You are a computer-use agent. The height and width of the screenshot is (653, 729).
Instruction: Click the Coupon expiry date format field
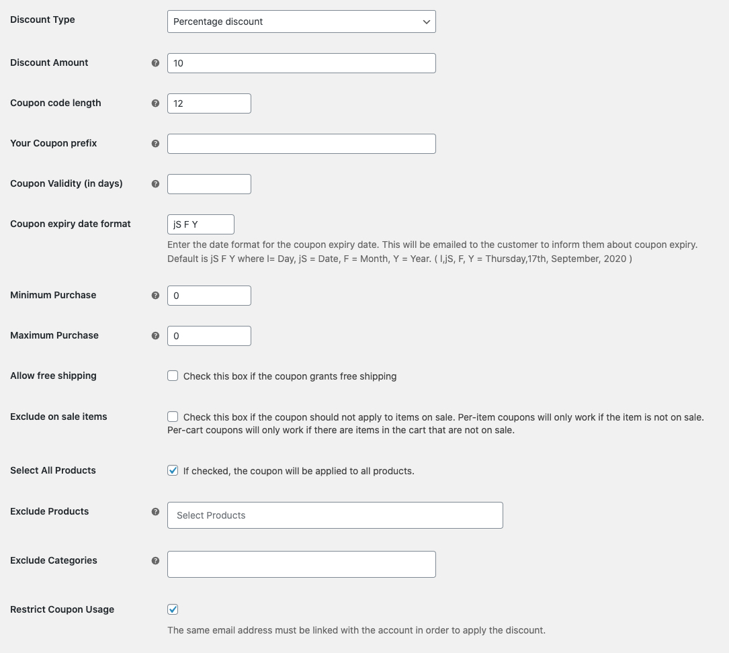(201, 224)
